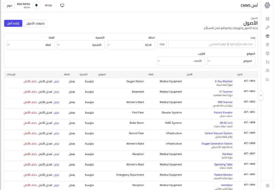Click the إنشاء أصل create asset button

pos(13,23)
